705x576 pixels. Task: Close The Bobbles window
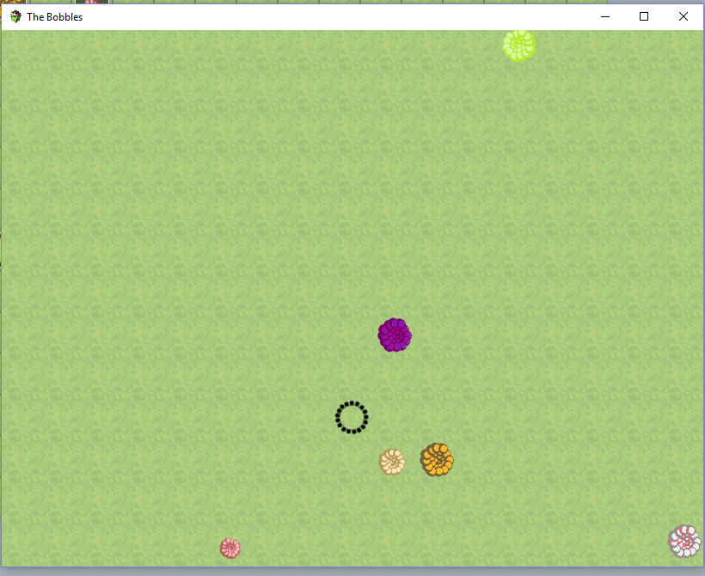(x=683, y=16)
